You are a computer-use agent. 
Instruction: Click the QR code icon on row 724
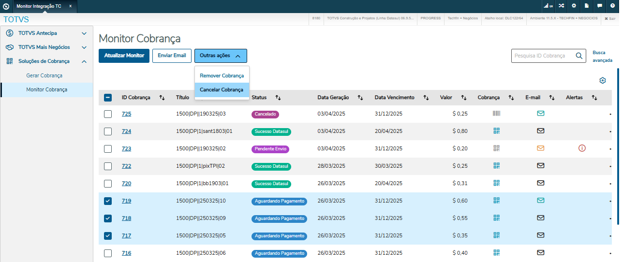click(x=496, y=131)
